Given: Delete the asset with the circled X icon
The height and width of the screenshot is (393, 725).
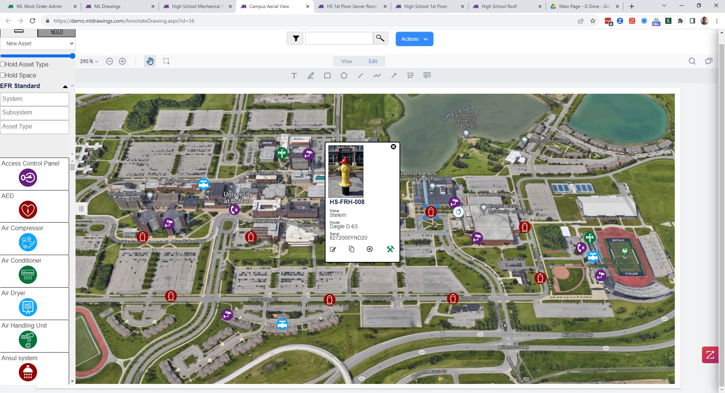Looking at the screenshot, I should coord(370,249).
